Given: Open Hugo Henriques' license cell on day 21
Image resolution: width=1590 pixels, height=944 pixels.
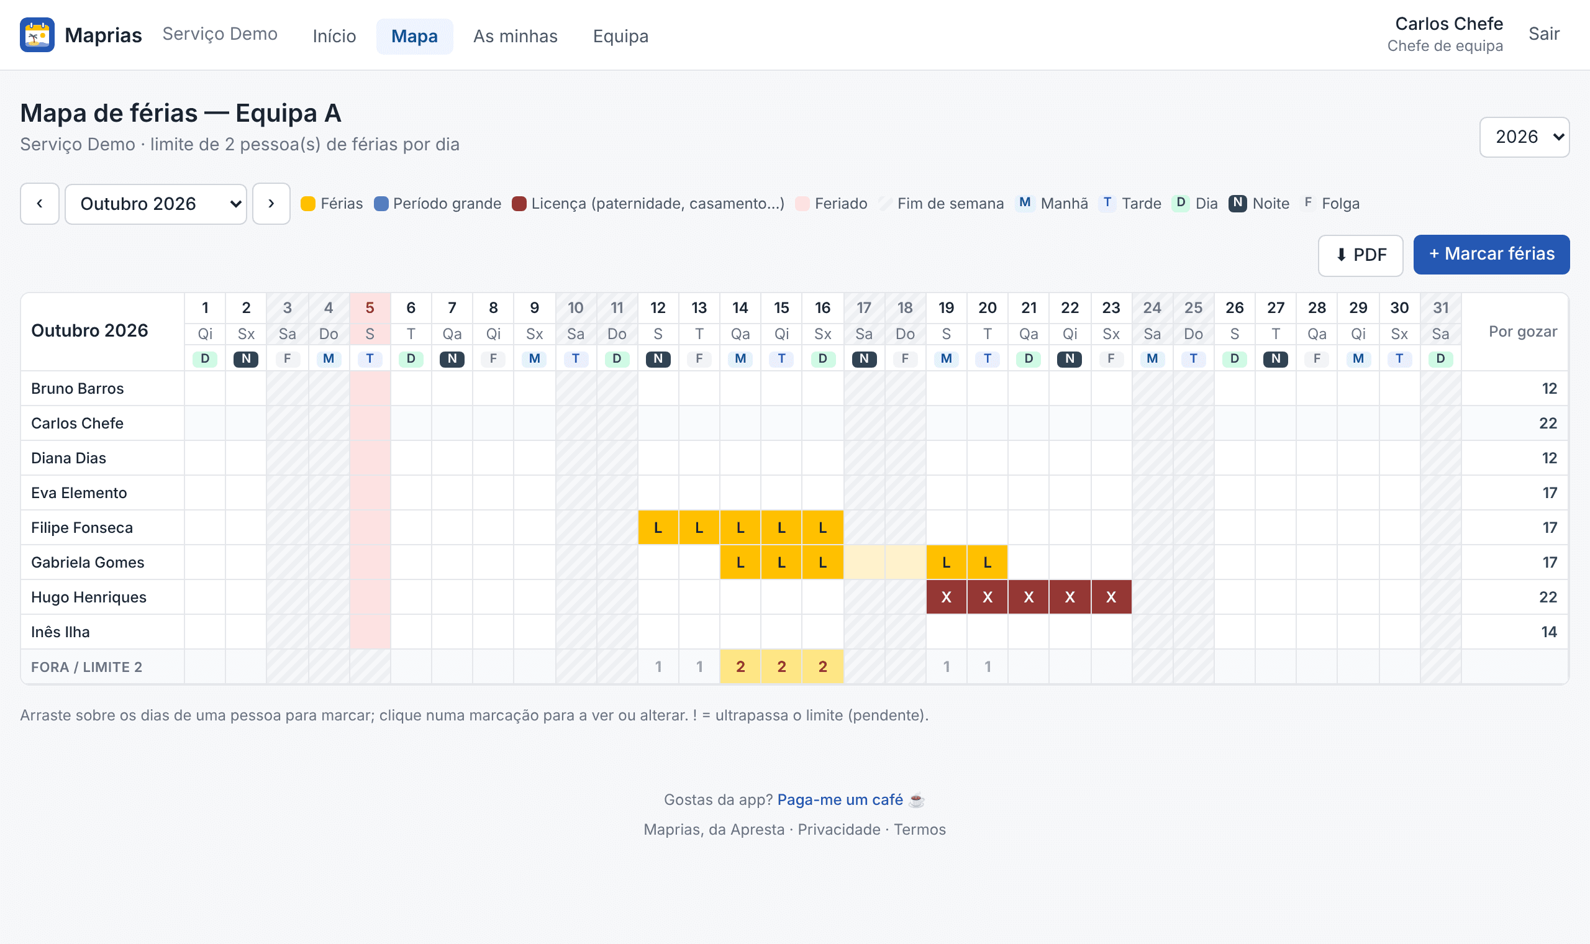Looking at the screenshot, I should click(x=1029, y=597).
